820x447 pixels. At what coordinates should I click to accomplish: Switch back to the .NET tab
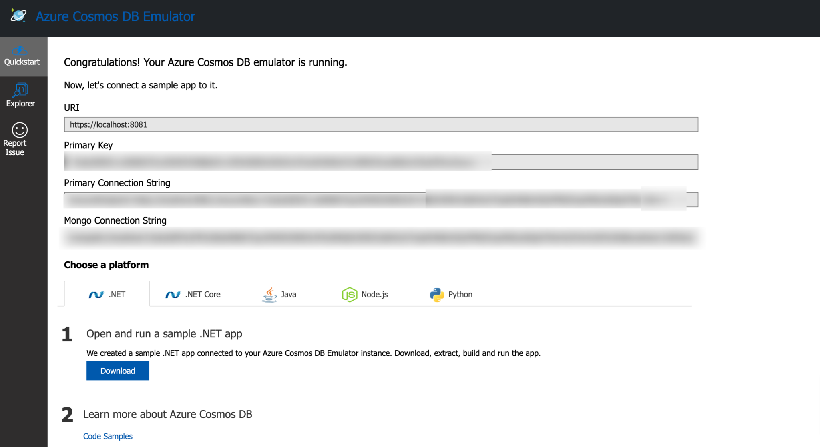tap(107, 294)
